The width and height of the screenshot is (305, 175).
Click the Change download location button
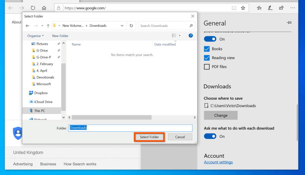[221, 115]
